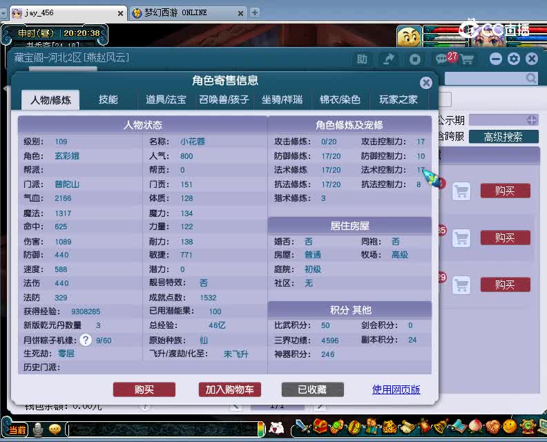Click the 当前 chat channel button
The width and height of the screenshot is (547, 442).
click(17, 430)
